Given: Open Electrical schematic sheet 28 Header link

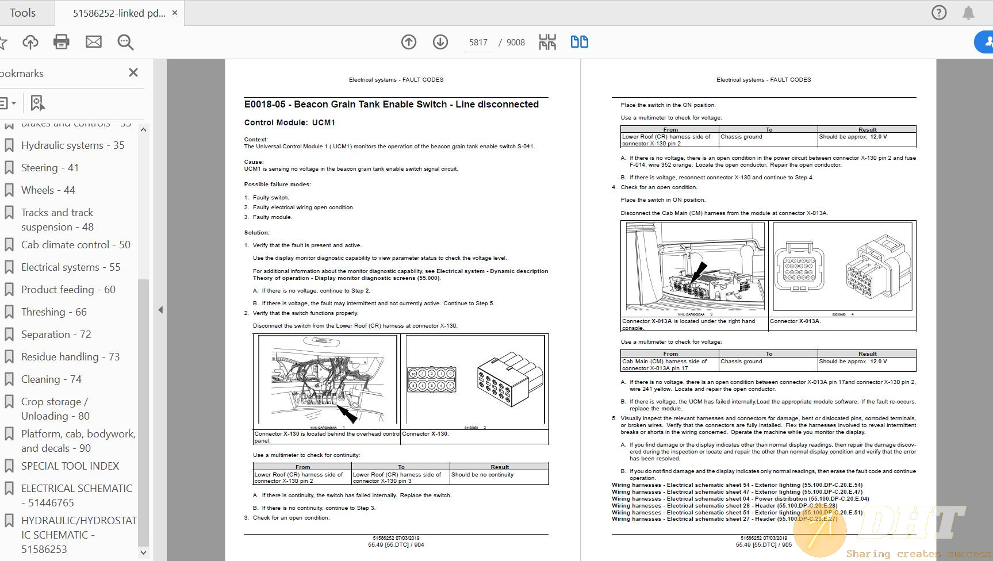Looking at the screenshot, I should 724,506.
